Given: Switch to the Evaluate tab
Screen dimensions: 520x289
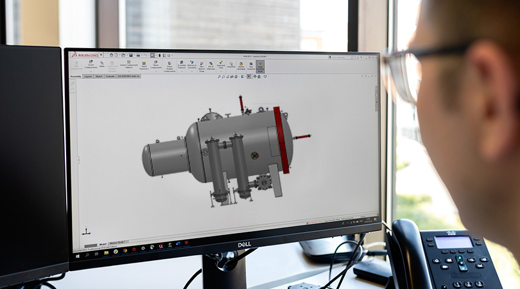Looking at the screenshot, I should point(110,76).
